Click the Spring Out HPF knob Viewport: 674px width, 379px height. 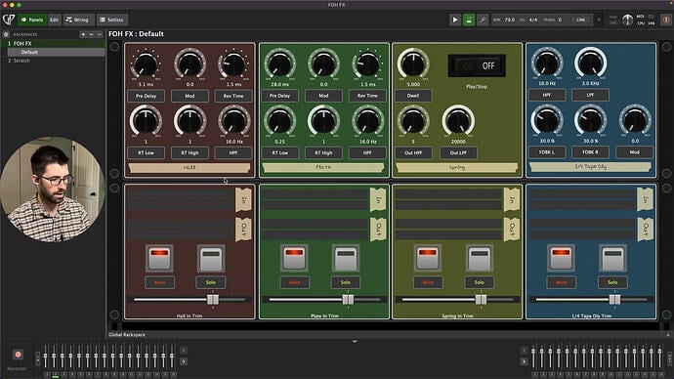(x=413, y=121)
